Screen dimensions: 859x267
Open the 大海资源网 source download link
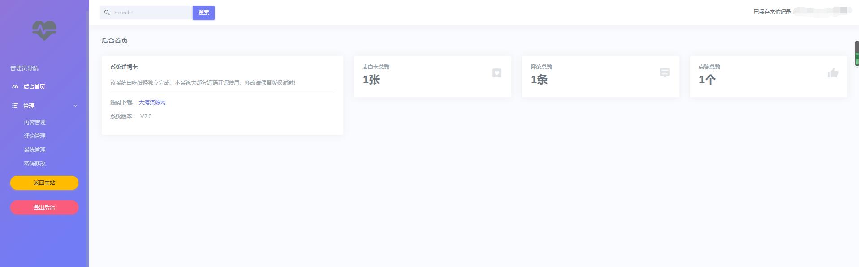coord(152,102)
